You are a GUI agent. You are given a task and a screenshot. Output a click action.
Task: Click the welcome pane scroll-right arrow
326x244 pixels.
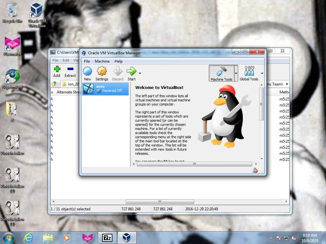pos(256,164)
